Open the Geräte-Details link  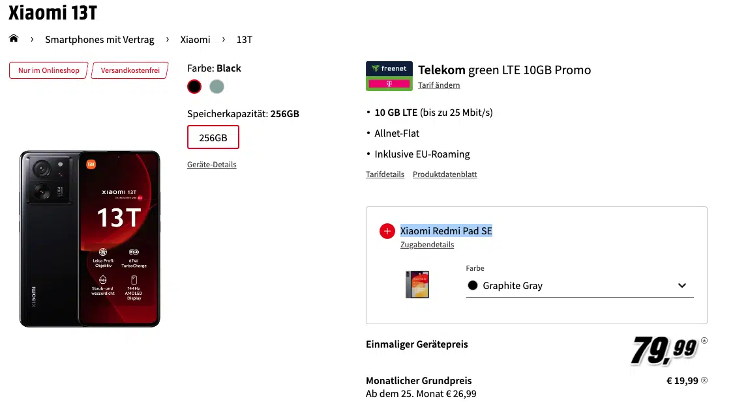[212, 165]
